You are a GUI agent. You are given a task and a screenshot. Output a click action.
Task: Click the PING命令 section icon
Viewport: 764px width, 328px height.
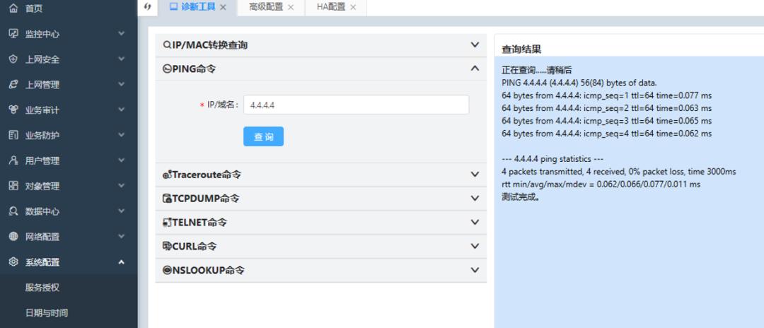[167, 69]
